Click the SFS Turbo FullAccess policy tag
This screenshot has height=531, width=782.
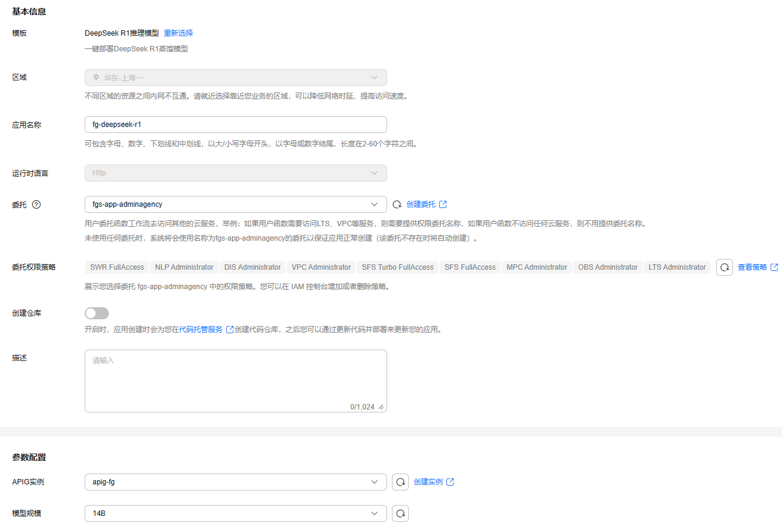(398, 267)
